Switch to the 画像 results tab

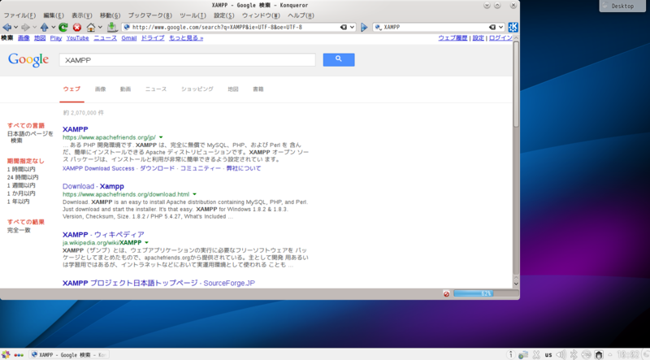[x=100, y=89]
